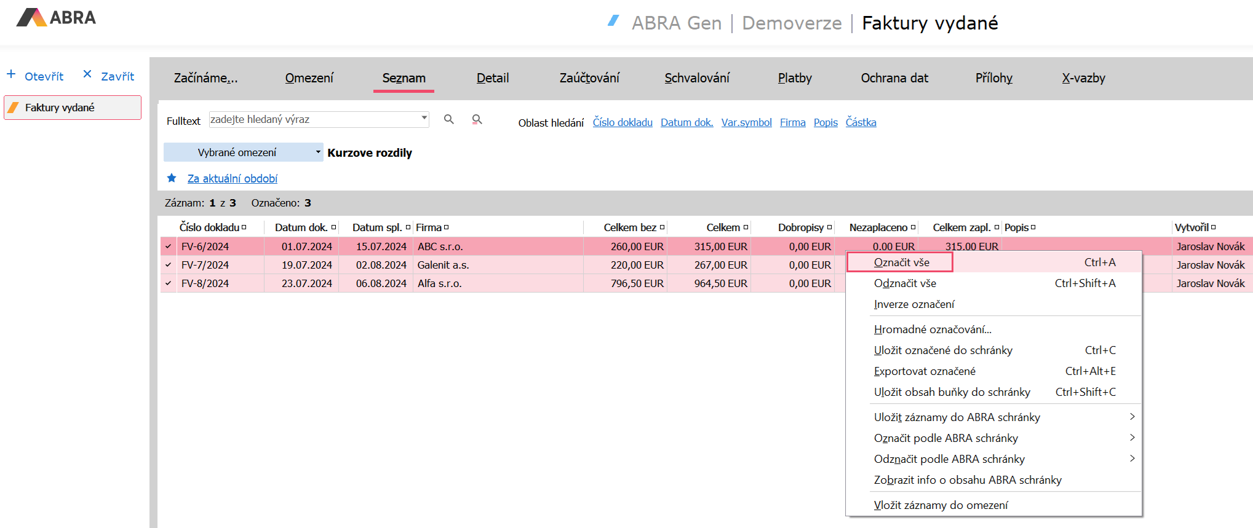Viewport: 1253px width, 528px height.
Task: Open the Za aktuální období link
Action: (232, 179)
